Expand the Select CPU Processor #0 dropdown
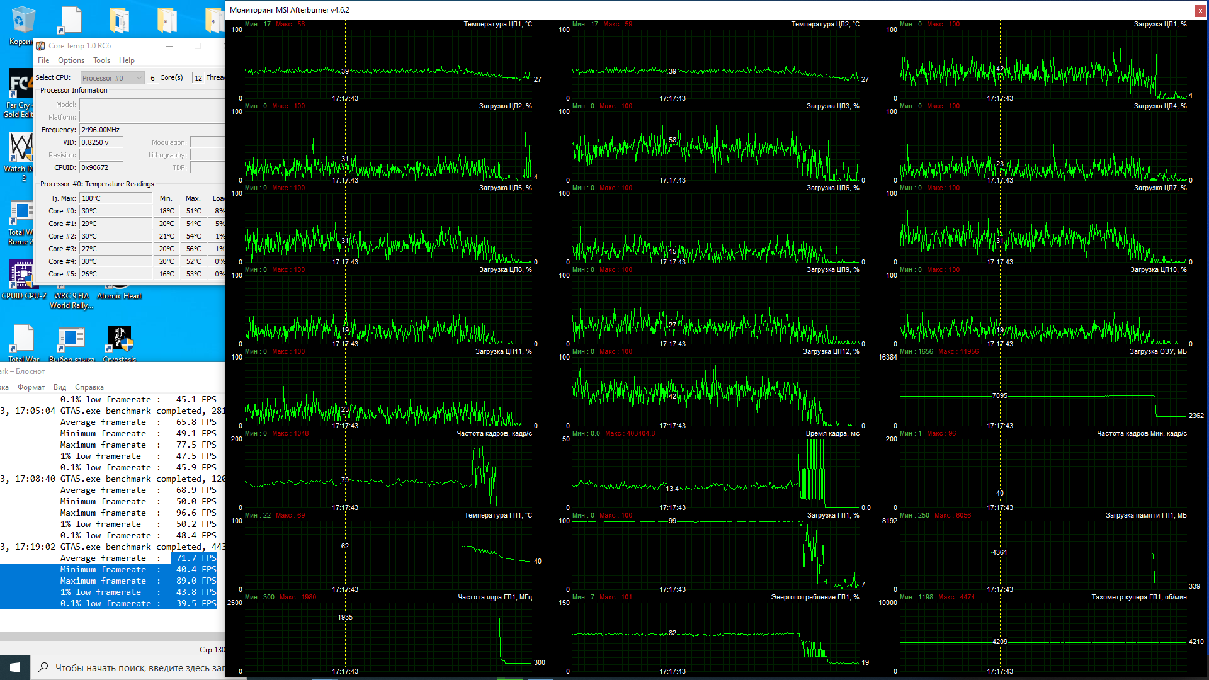The height and width of the screenshot is (680, 1209). (x=113, y=78)
